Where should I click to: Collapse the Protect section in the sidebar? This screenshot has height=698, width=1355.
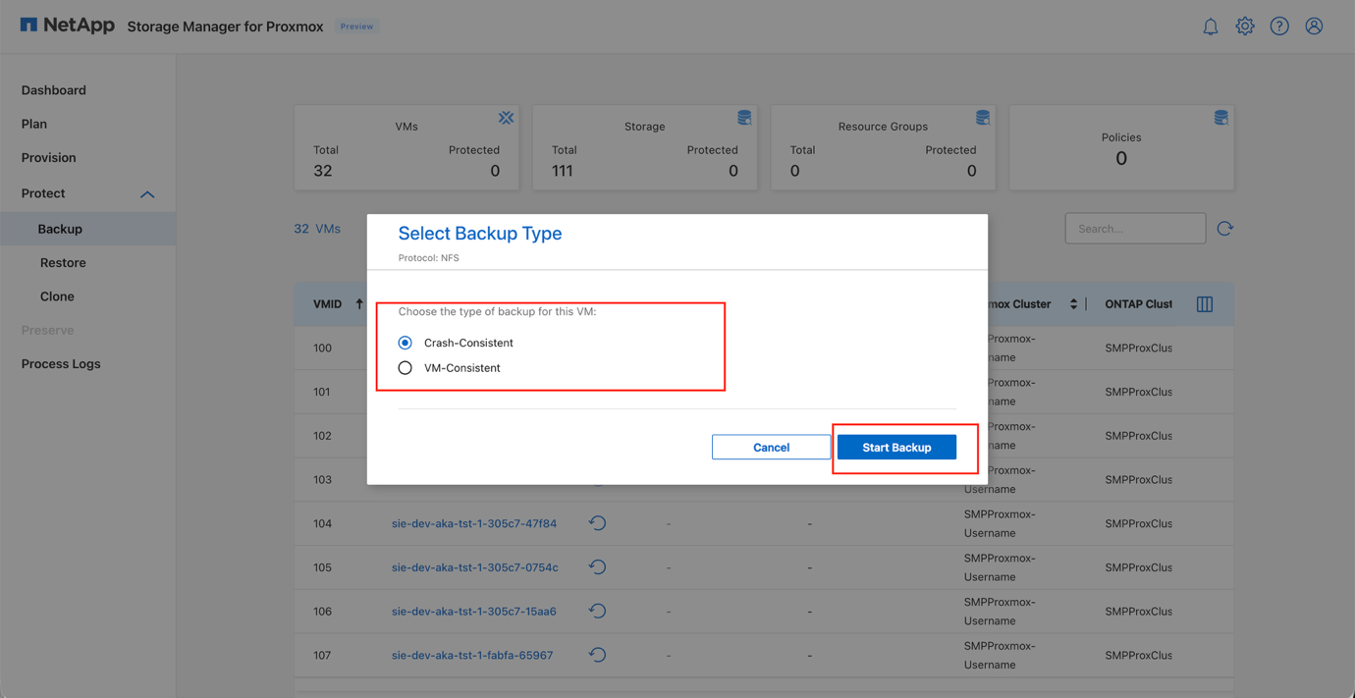[x=147, y=193]
